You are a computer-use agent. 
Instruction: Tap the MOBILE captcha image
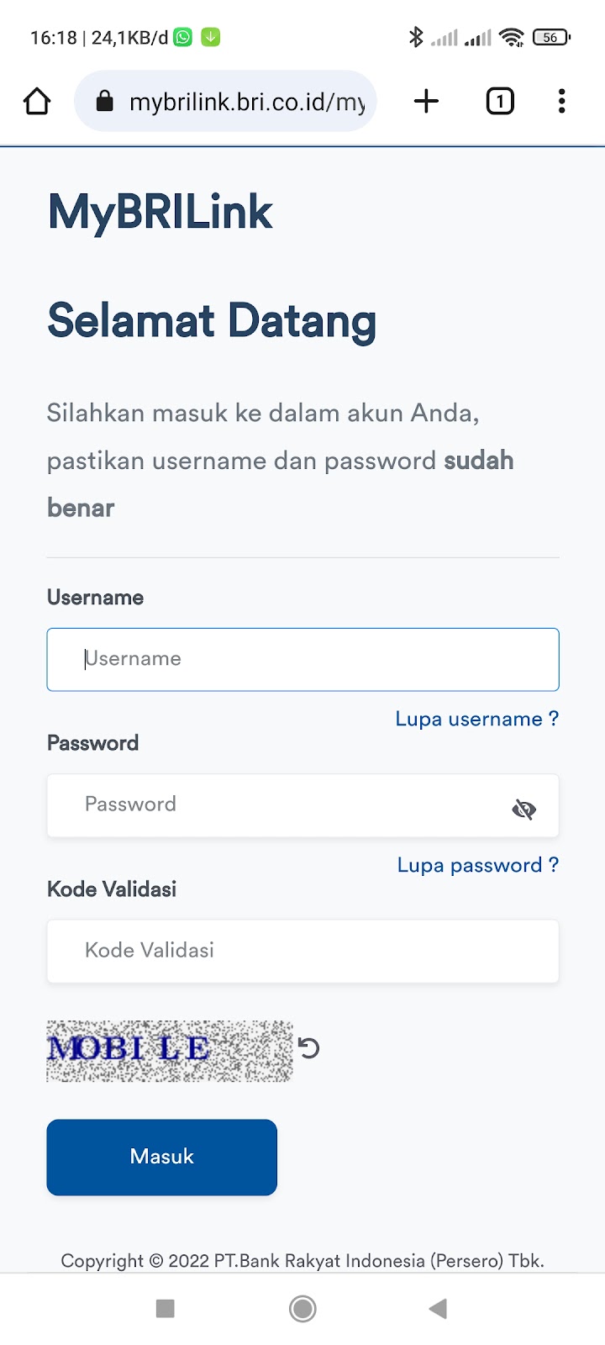pos(170,1051)
